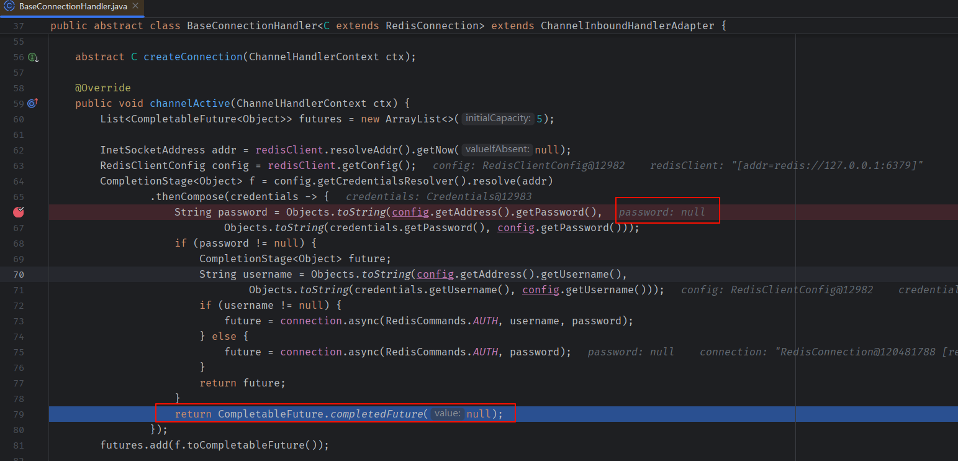Click the value inlay hint on line 79

coord(447,413)
